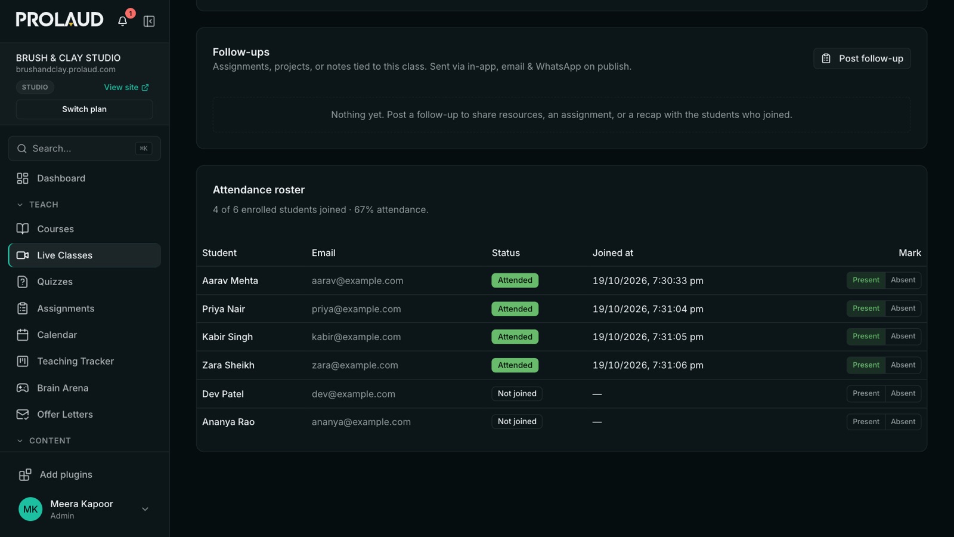Mark Aarav Mehta as Absent
The width and height of the screenshot is (954, 537).
pyautogui.click(x=903, y=280)
